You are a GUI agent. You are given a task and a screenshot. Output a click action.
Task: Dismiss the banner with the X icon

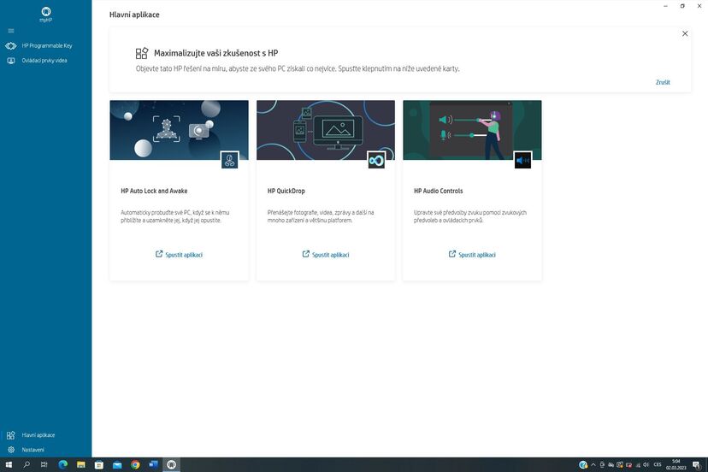[x=685, y=33]
